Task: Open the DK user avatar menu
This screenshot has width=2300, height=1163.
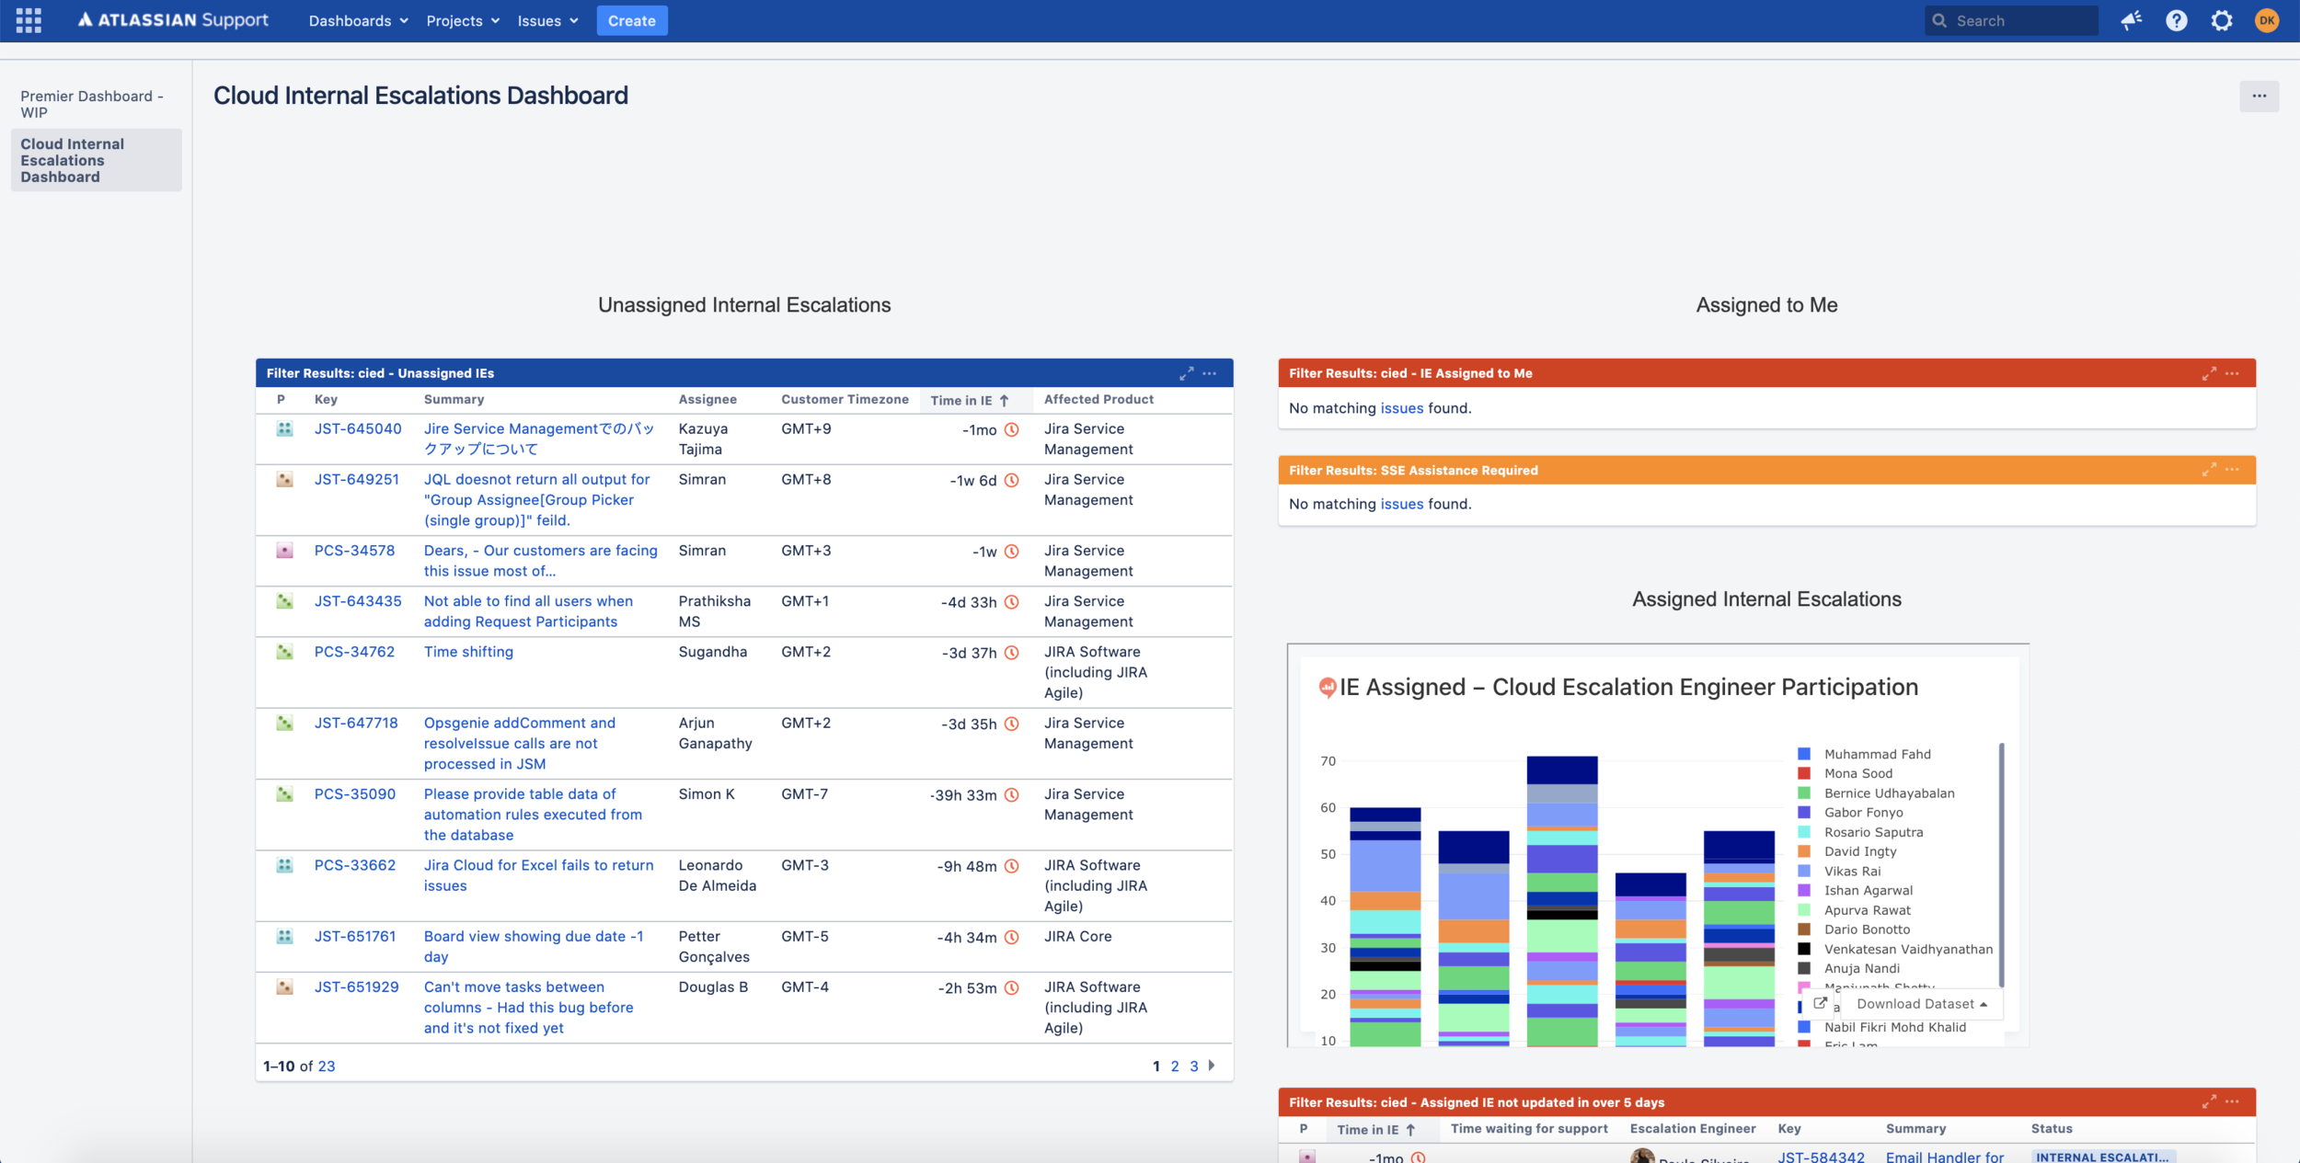Action: (2267, 20)
